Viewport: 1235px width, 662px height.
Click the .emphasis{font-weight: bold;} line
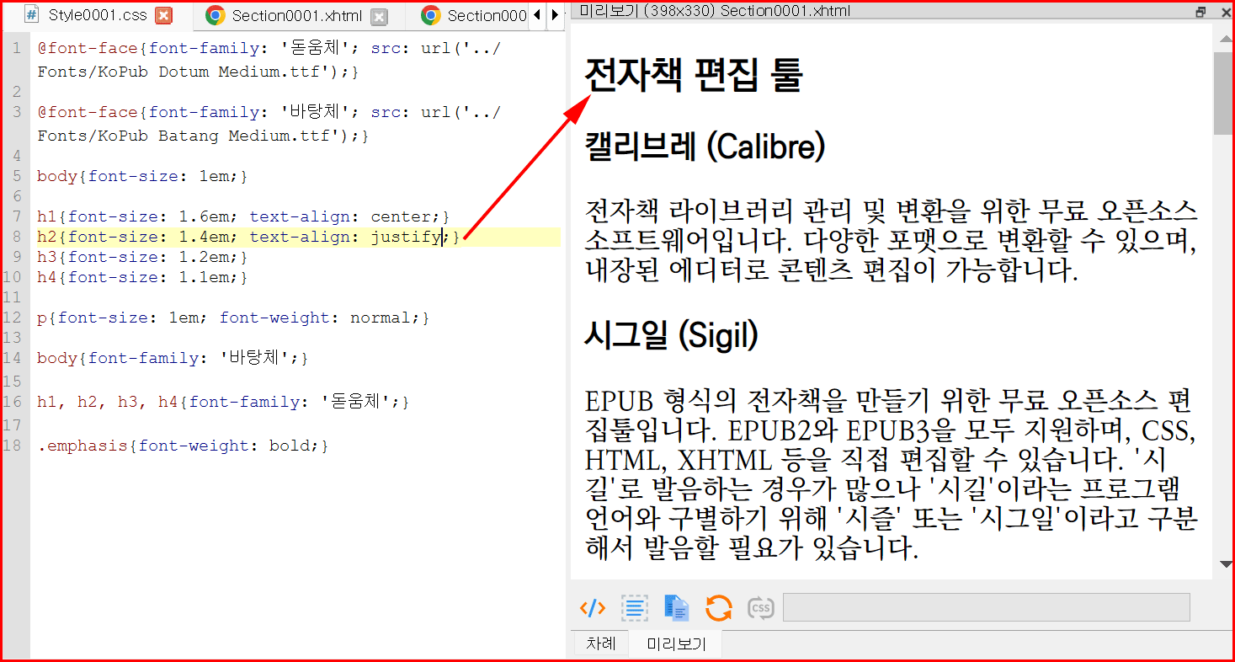183,446
